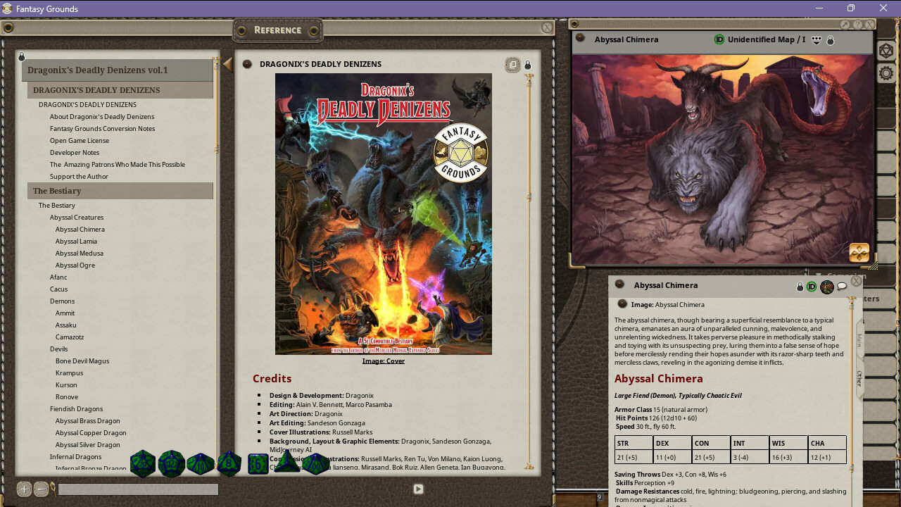Image resolution: width=901 pixels, height=507 pixels.
Task: Expand Abyssal Creatures group in index
Action: pos(77,218)
